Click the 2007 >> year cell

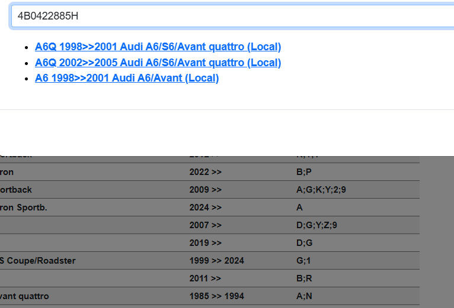pos(205,225)
